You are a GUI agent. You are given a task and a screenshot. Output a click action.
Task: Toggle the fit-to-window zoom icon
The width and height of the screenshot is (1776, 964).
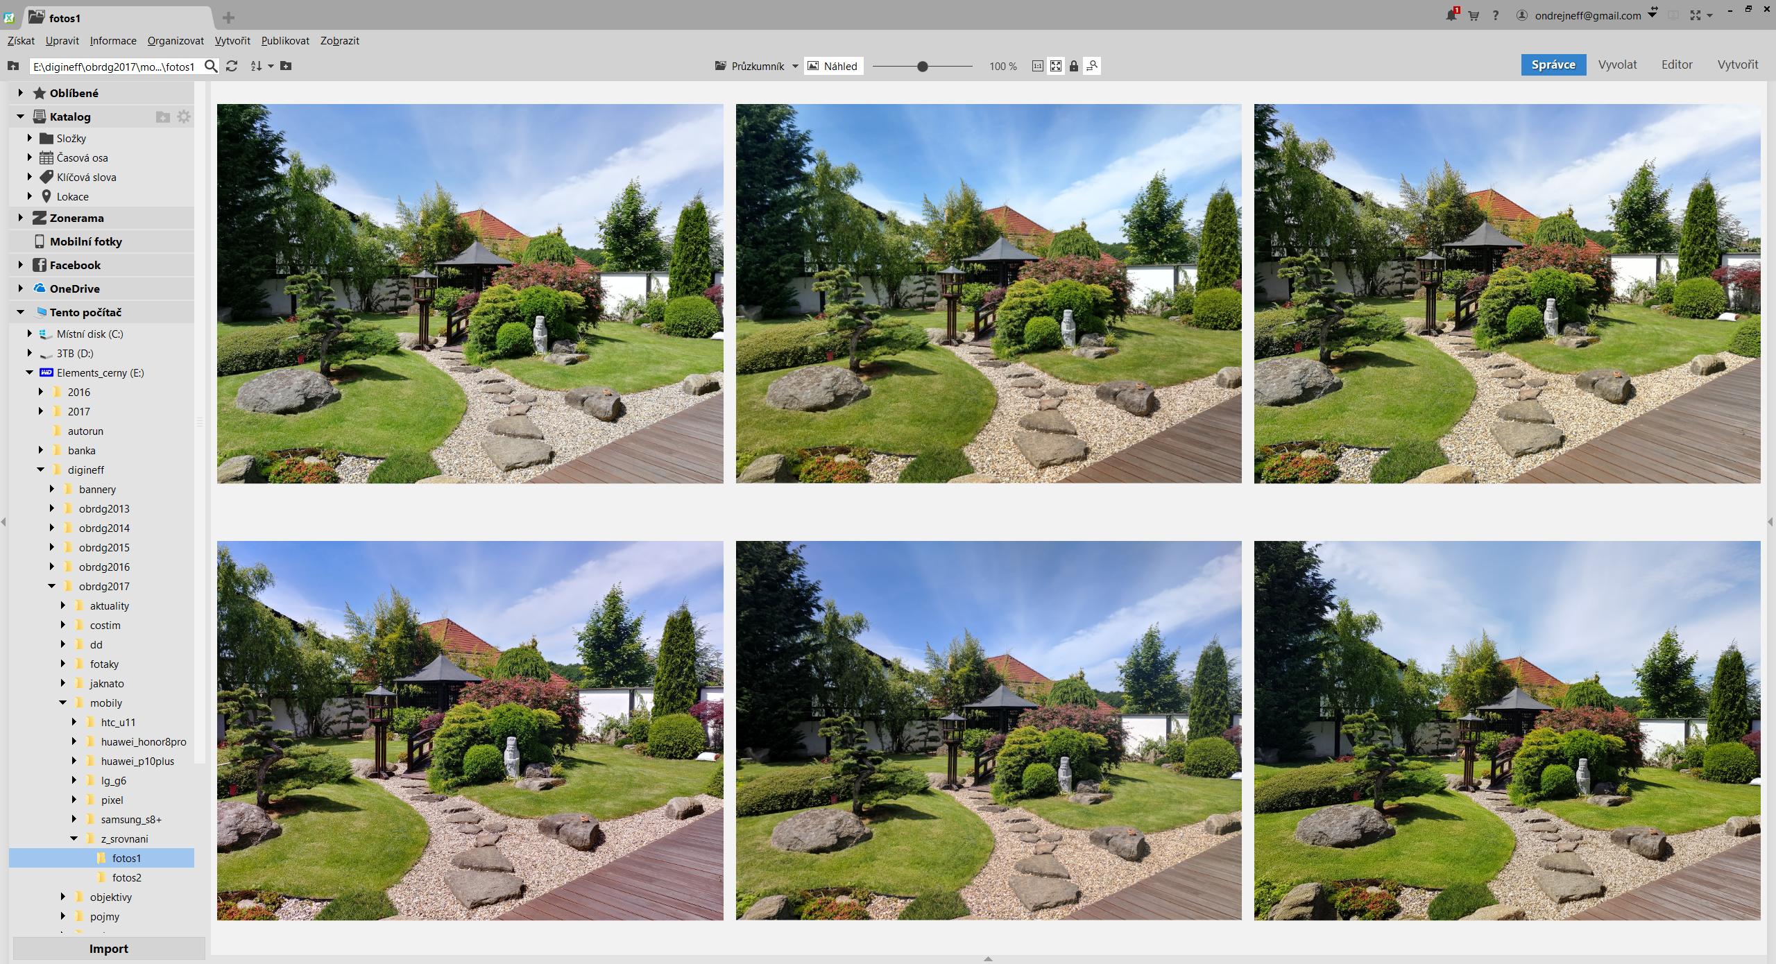[1055, 66]
